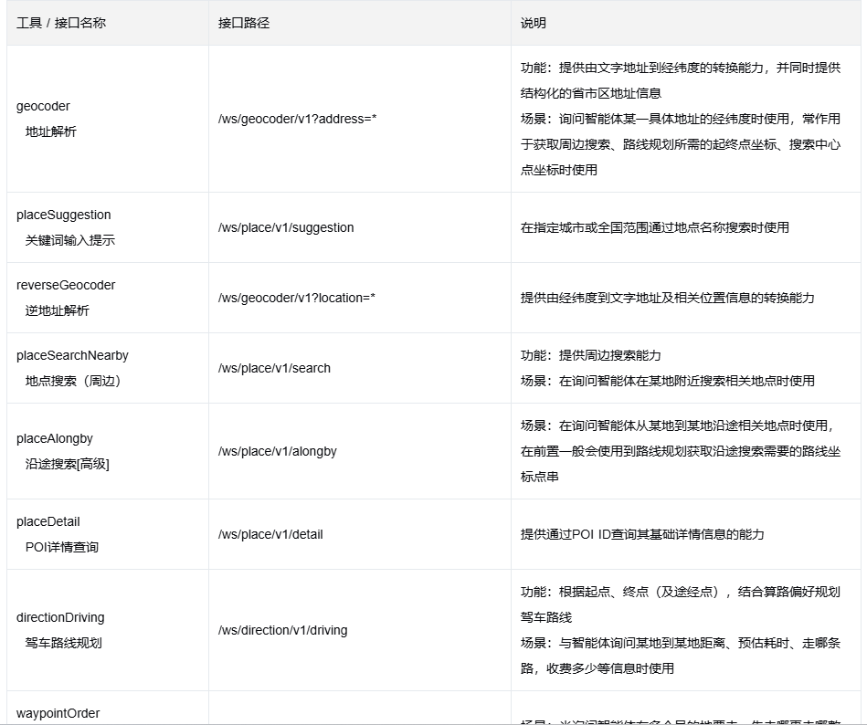This screenshot has width=867, height=725.
Task: Click the path /ws/place/v1/alongby
Action: tap(278, 451)
